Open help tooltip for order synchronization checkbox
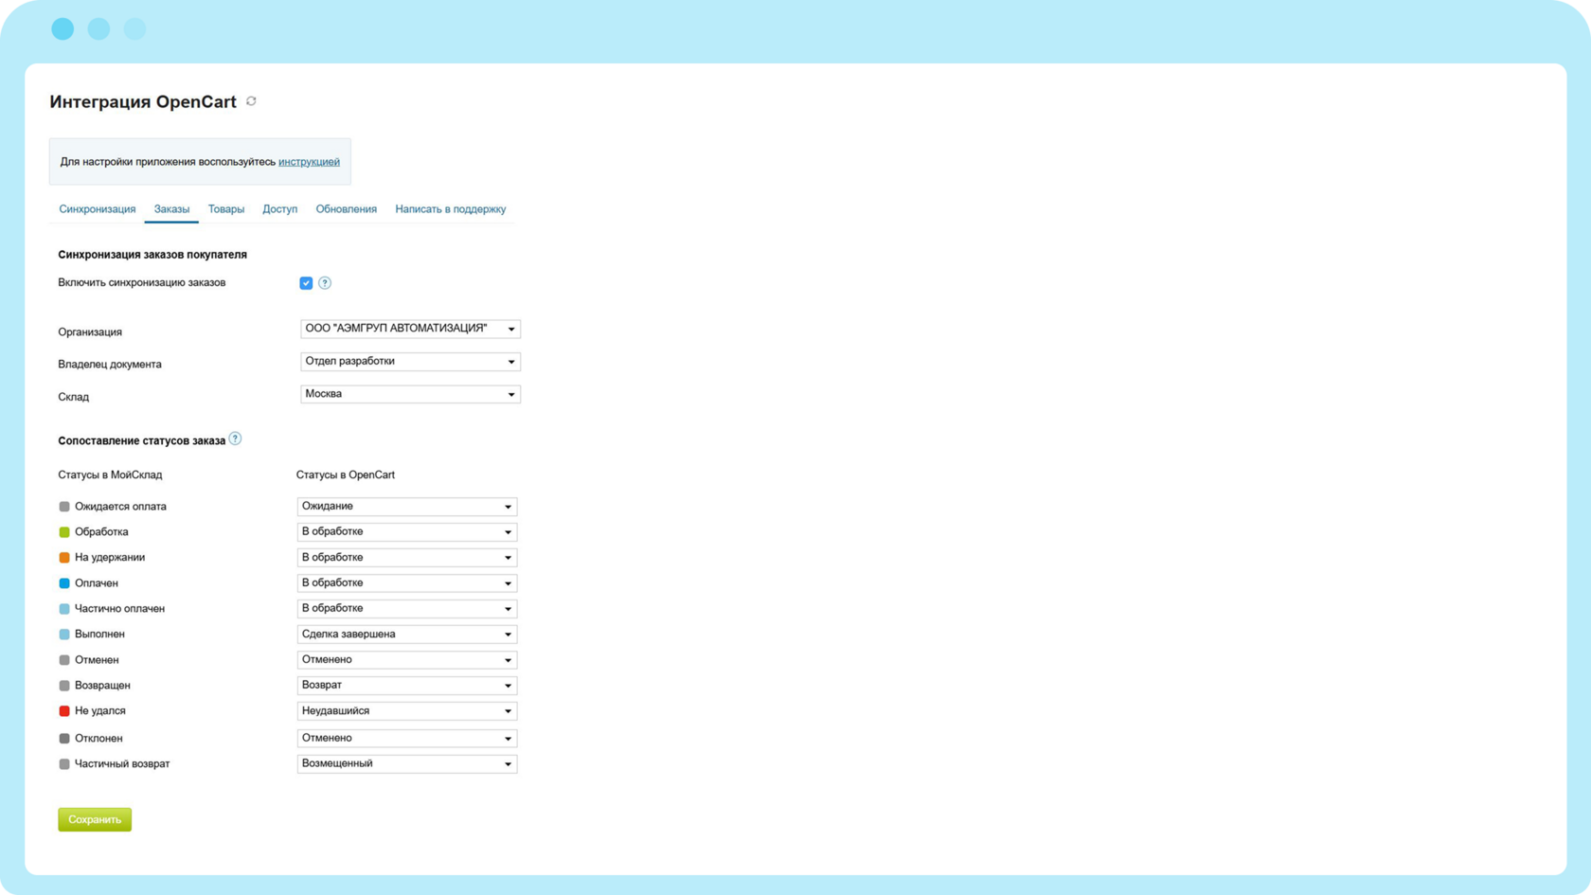 tap(325, 283)
